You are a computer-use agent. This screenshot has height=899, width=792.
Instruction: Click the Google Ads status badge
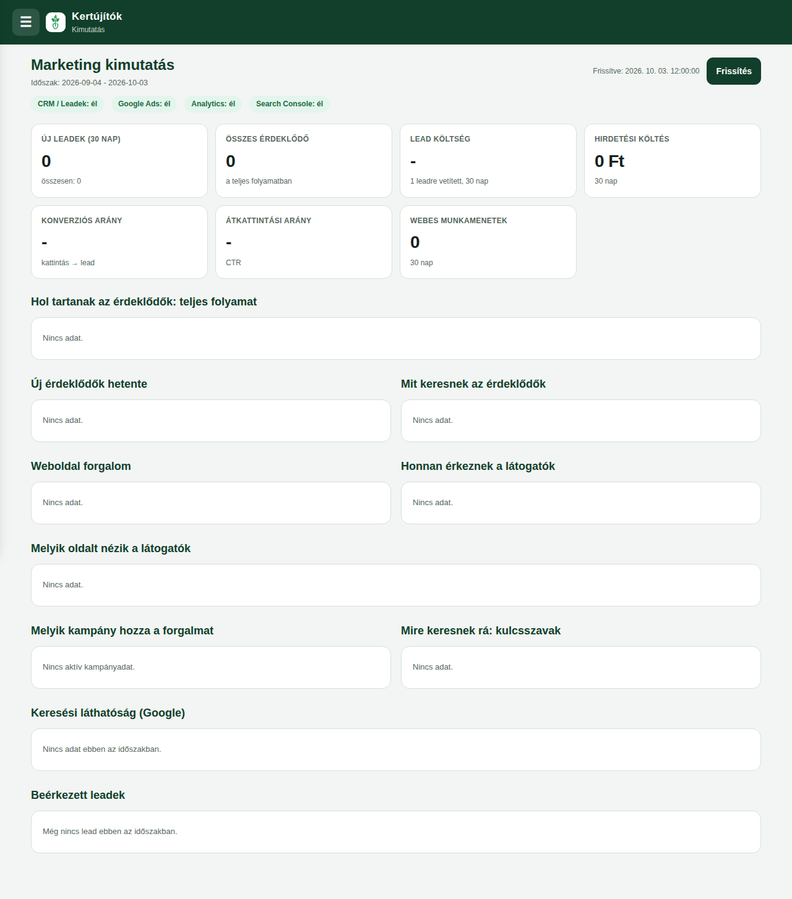(144, 104)
